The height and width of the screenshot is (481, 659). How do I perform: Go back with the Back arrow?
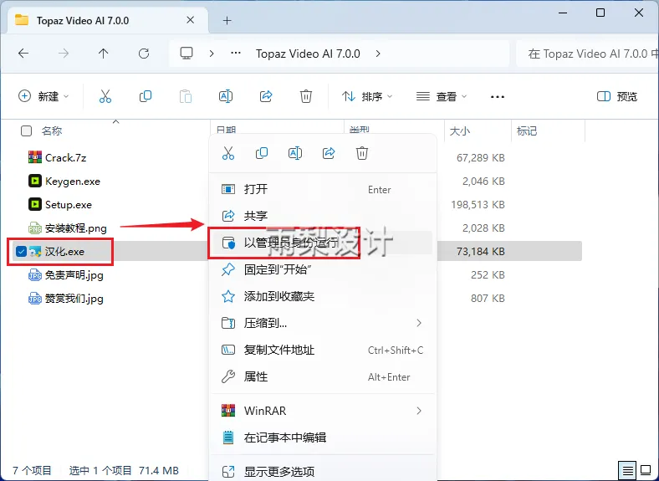click(x=23, y=54)
